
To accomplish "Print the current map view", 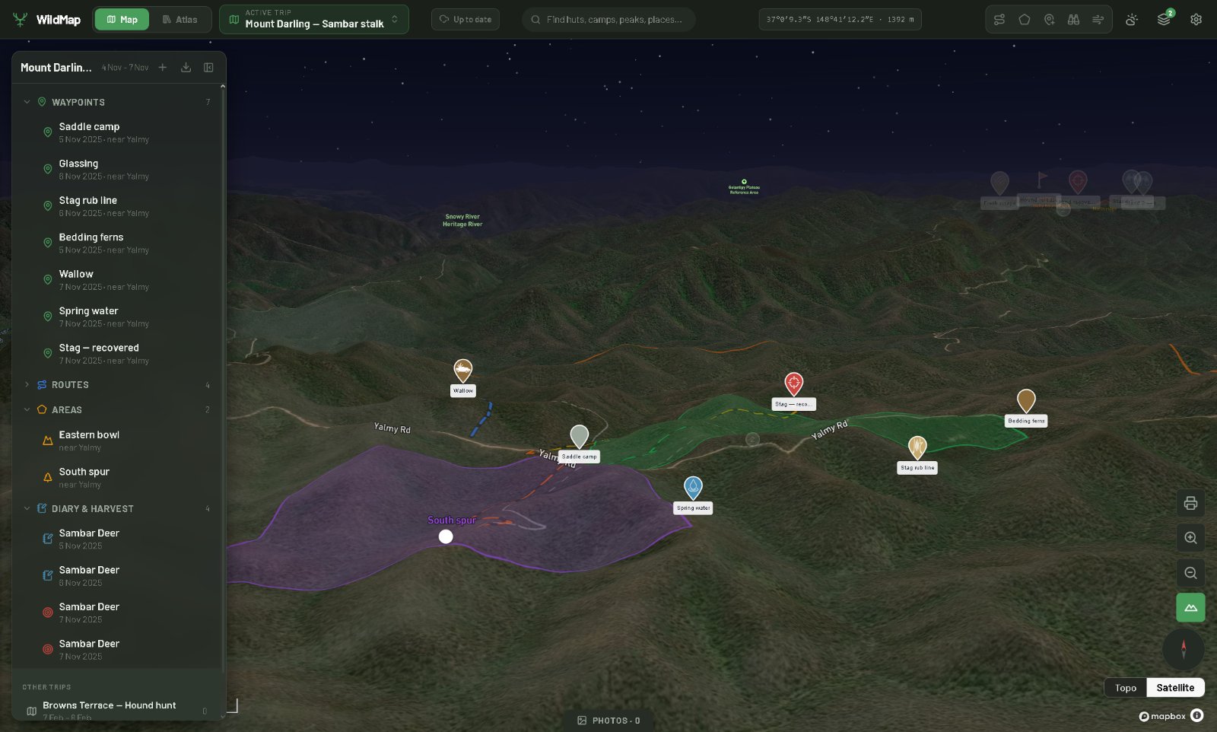I will 1190,503.
